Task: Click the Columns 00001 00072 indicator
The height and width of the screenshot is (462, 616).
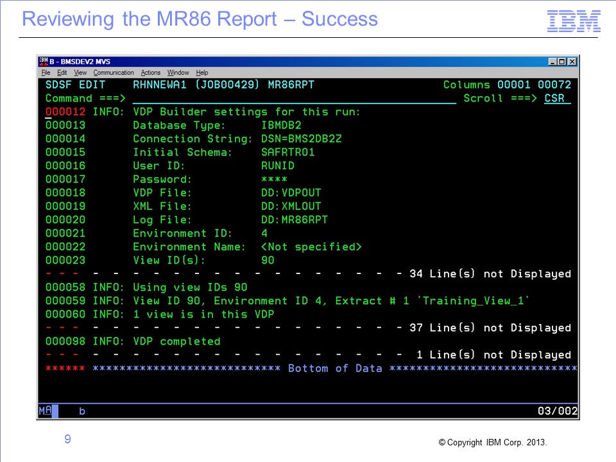Action: click(x=507, y=85)
